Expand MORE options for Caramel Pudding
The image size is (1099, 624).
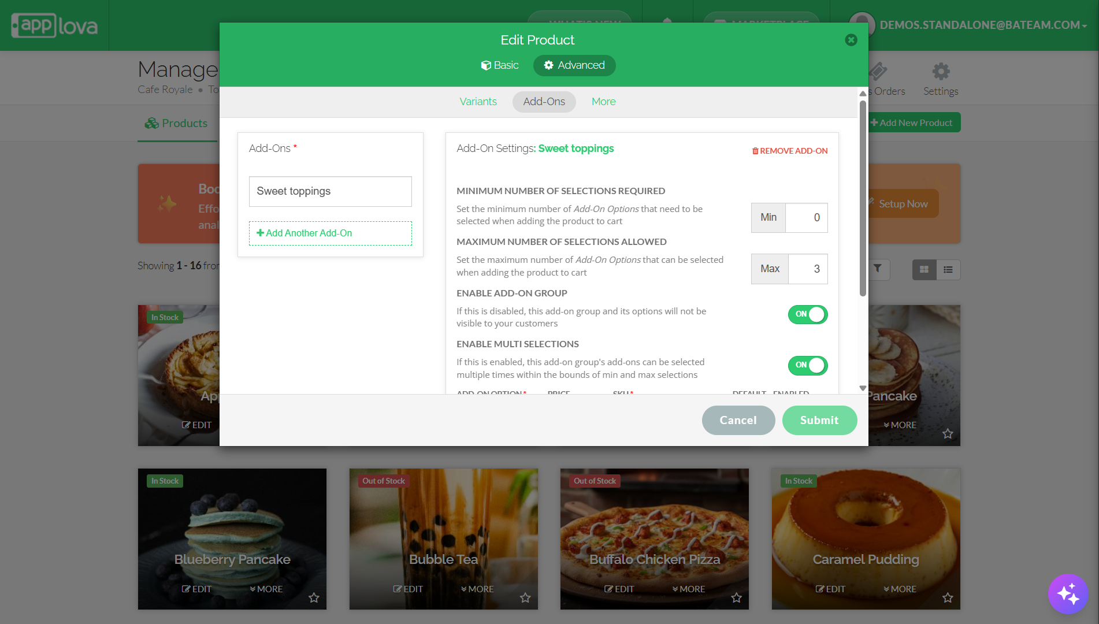(x=900, y=589)
